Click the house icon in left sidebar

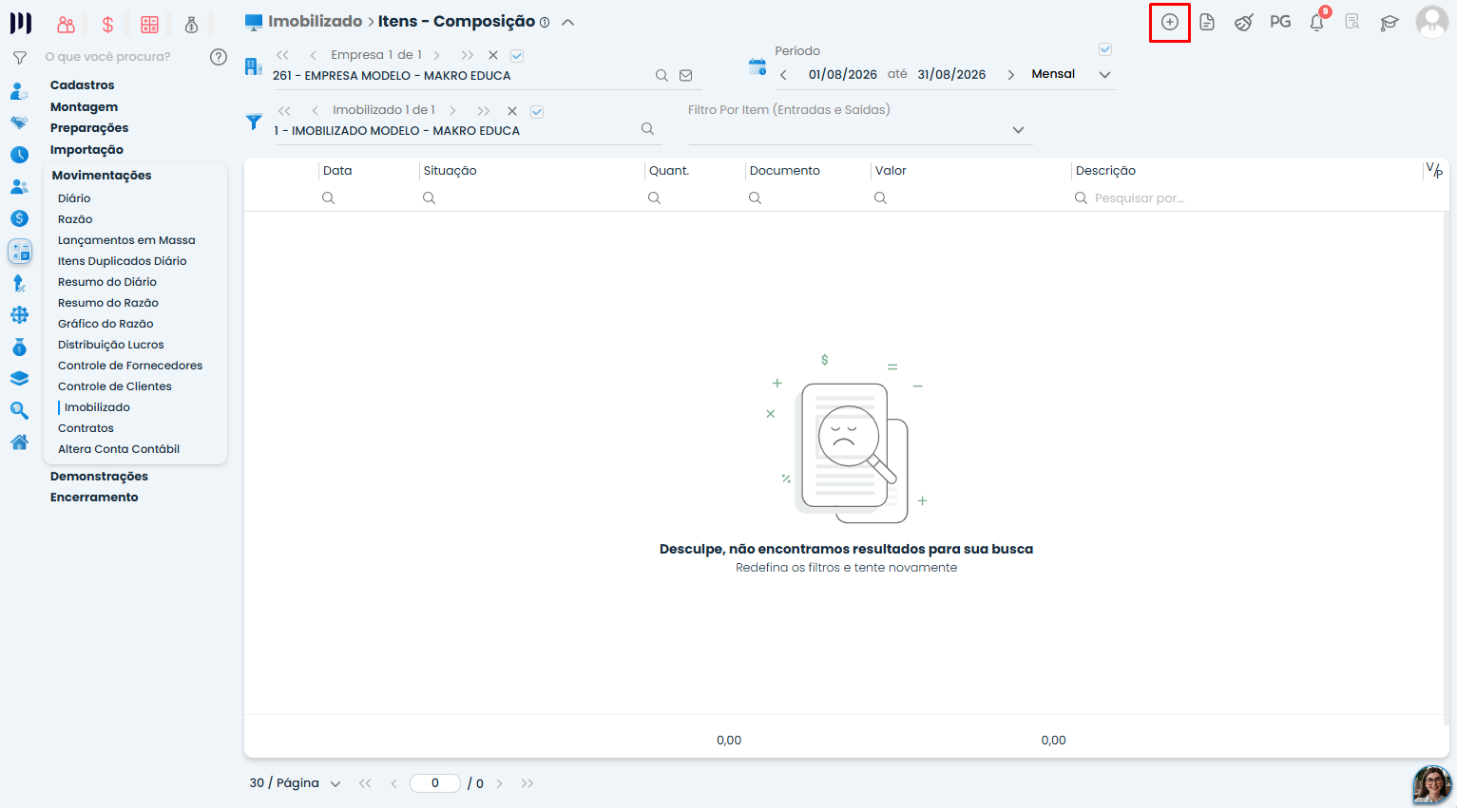19,442
